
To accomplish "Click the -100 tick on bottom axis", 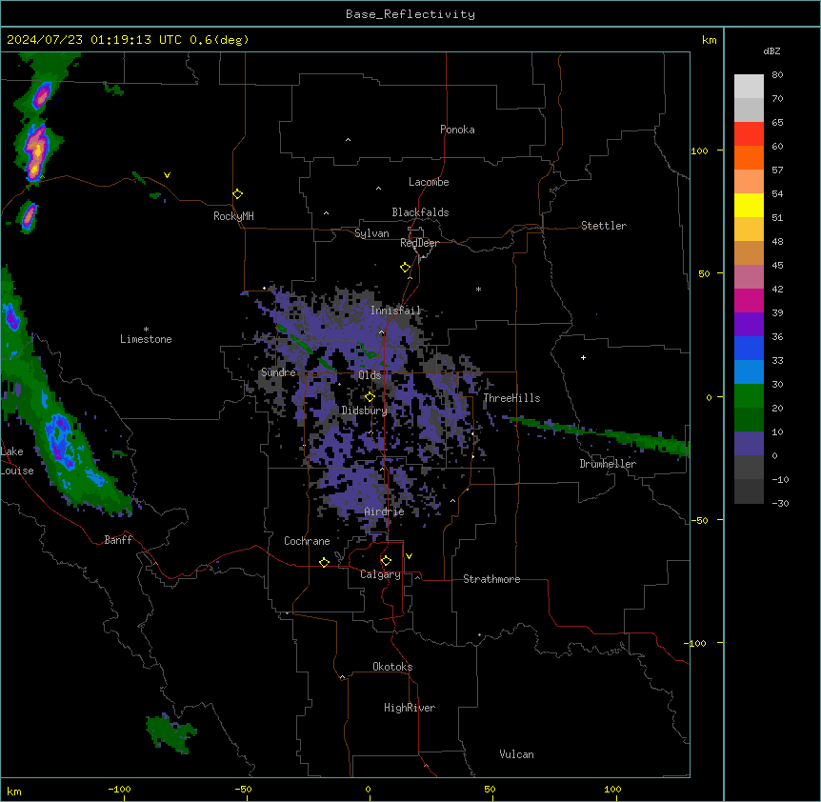I will 119,789.
